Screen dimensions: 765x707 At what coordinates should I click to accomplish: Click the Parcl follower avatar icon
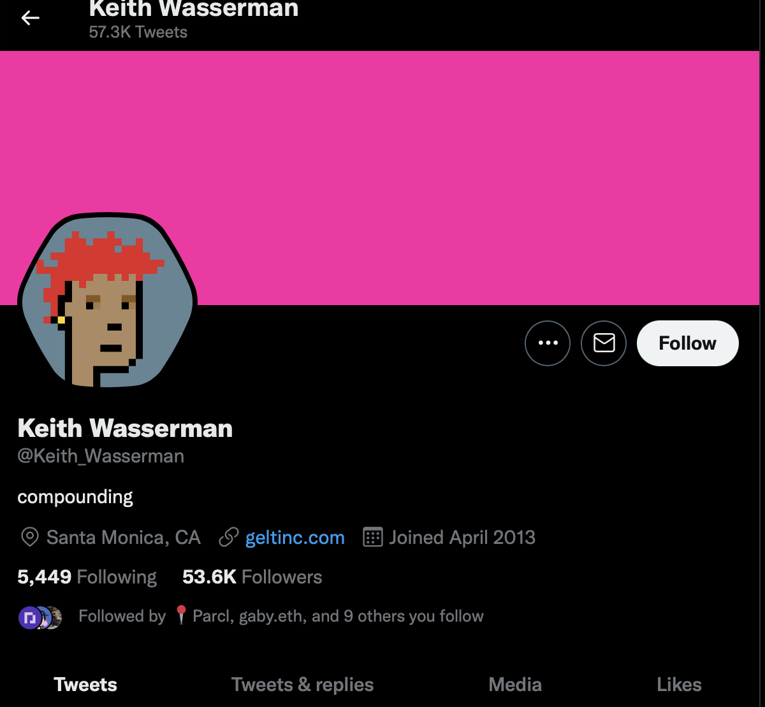pyautogui.click(x=29, y=617)
